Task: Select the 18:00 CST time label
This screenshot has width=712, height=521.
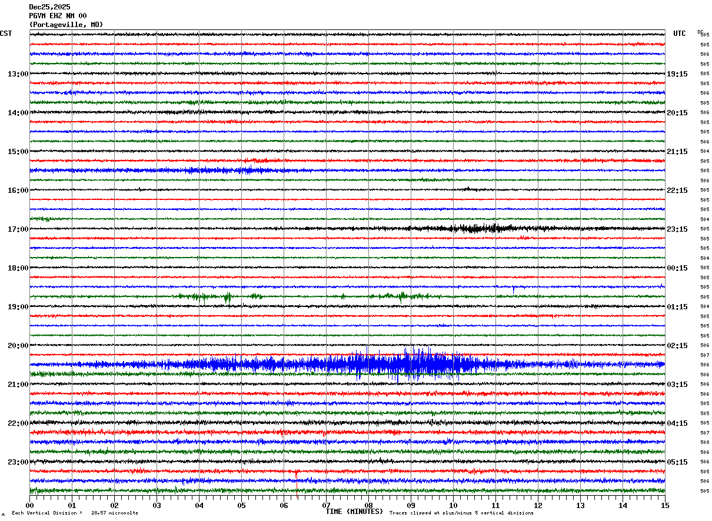Action: (x=18, y=268)
